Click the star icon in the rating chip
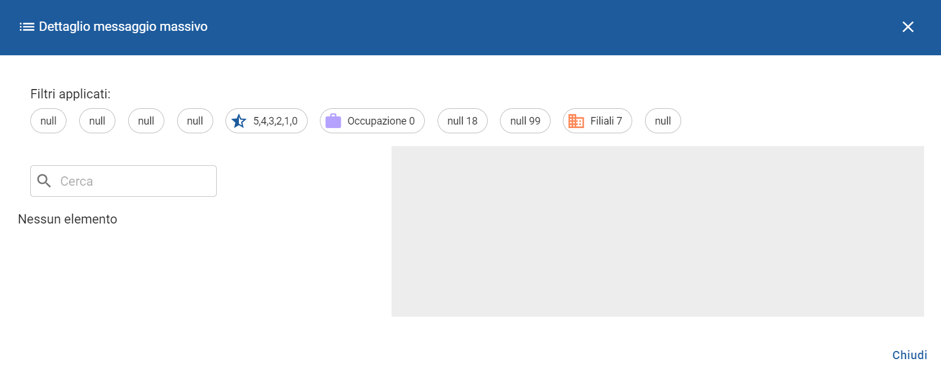Screen dimensions: 941x376 (239, 121)
